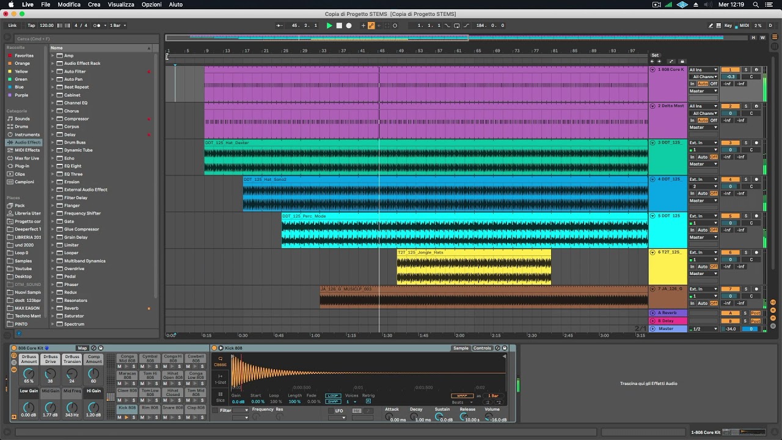
Task: Adjust the DrBuss Amount knob
Action: coord(29,373)
